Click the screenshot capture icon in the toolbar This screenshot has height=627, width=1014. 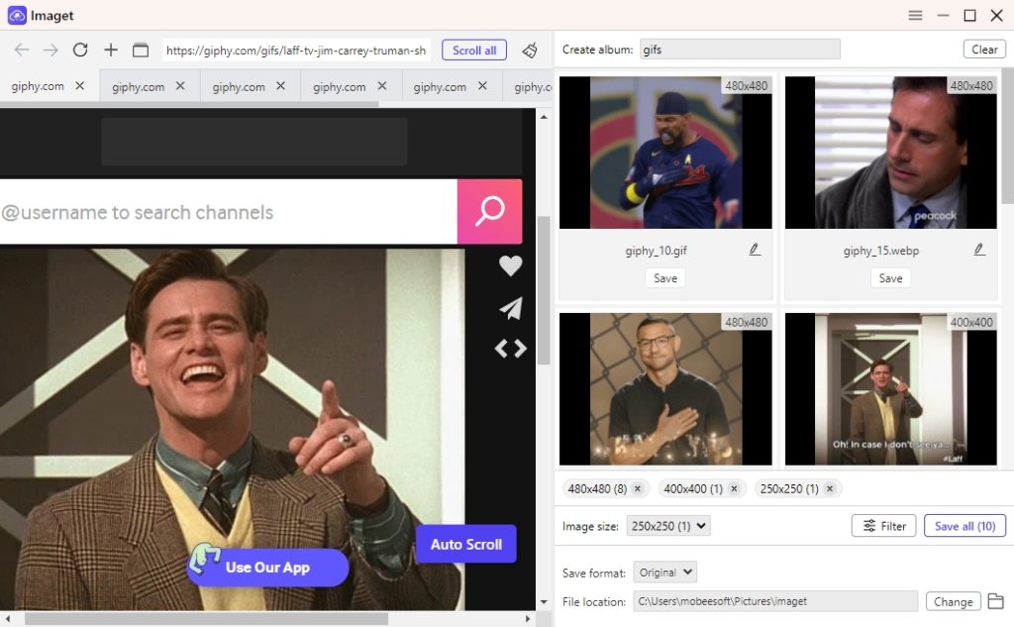(x=139, y=50)
